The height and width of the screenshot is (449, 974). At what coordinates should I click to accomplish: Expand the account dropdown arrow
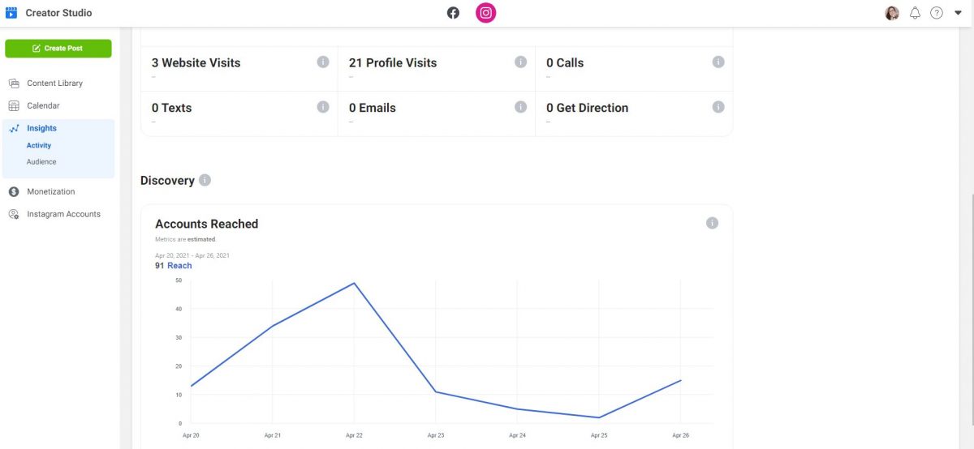point(958,13)
